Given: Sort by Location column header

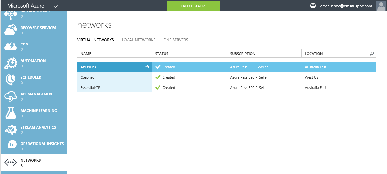Looking at the screenshot, I should [314, 54].
